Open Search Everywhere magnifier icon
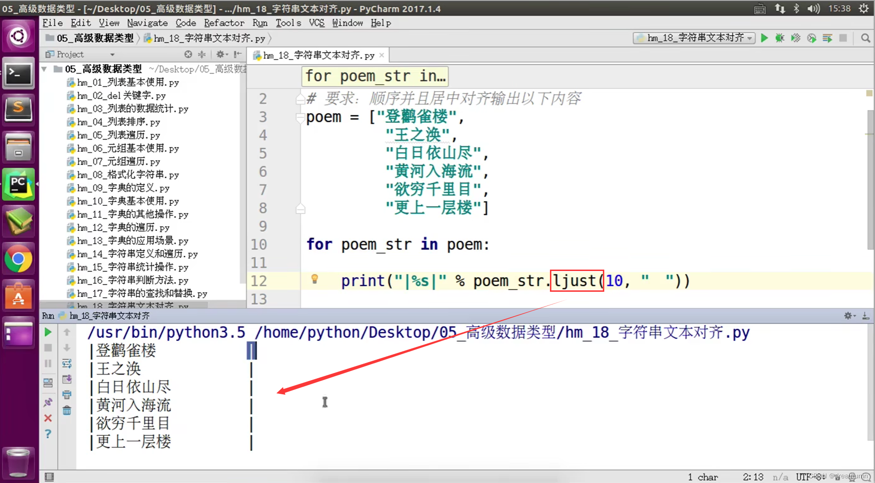This screenshot has height=483, width=875. [866, 38]
